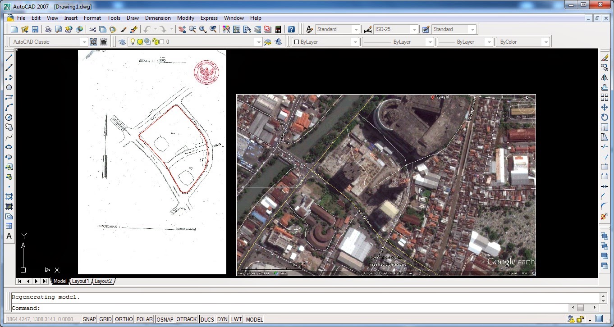Open the Layer Properties Manager
Screen dimensions: 614x327
pyautogui.click(x=122, y=42)
